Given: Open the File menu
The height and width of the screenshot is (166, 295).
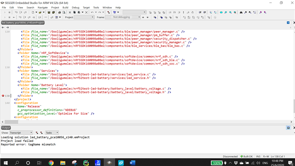Looking at the screenshot, I should point(4,7).
